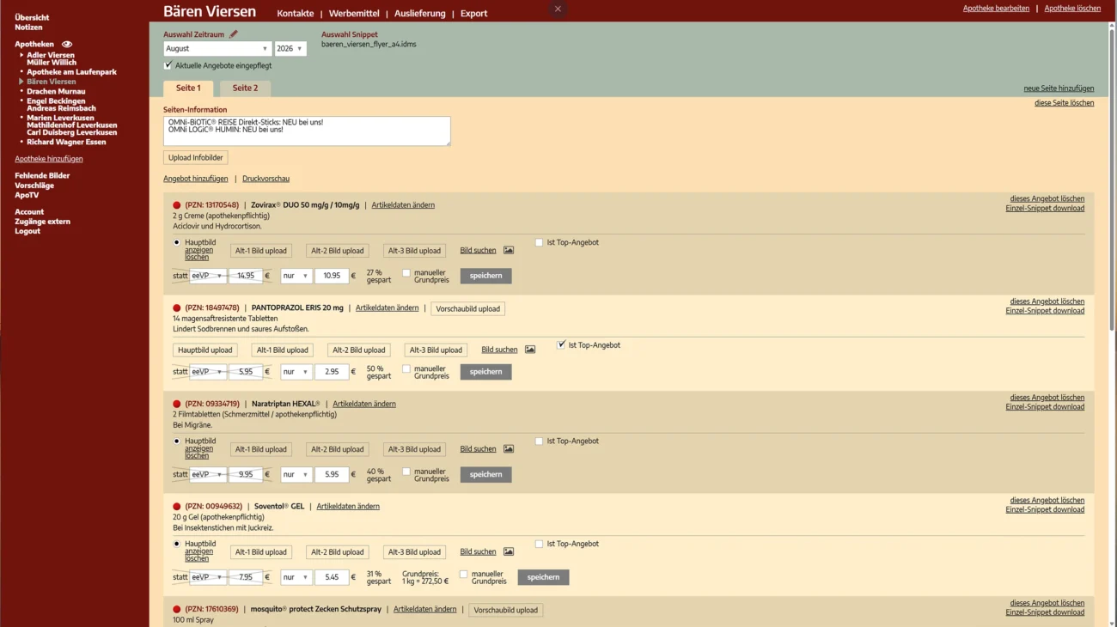Click Apotheke hinzufügen in the sidebar
The width and height of the screenshot is (1117, 627).
[x=49, y=159]
